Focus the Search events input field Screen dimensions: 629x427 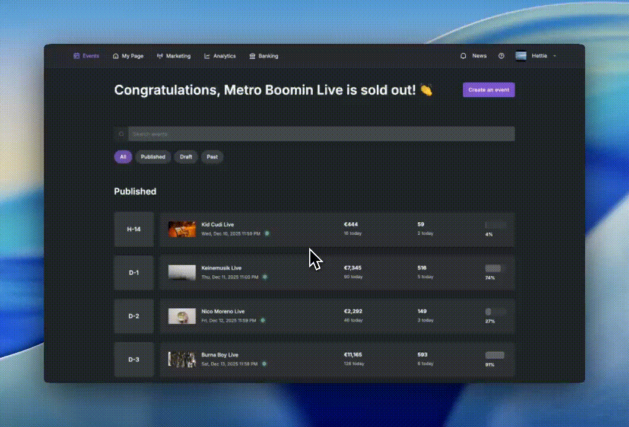(321, 134)
